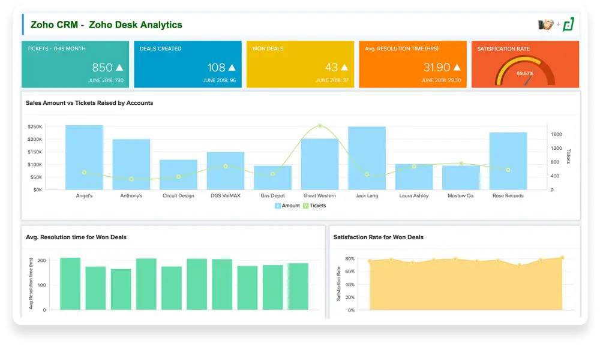Click the "JUNE 2018: 37" text

[332, 80]
